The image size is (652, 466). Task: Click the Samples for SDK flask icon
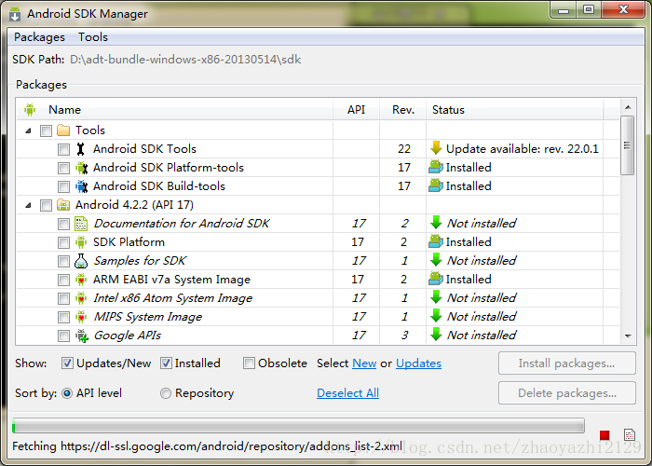(81, 261)
